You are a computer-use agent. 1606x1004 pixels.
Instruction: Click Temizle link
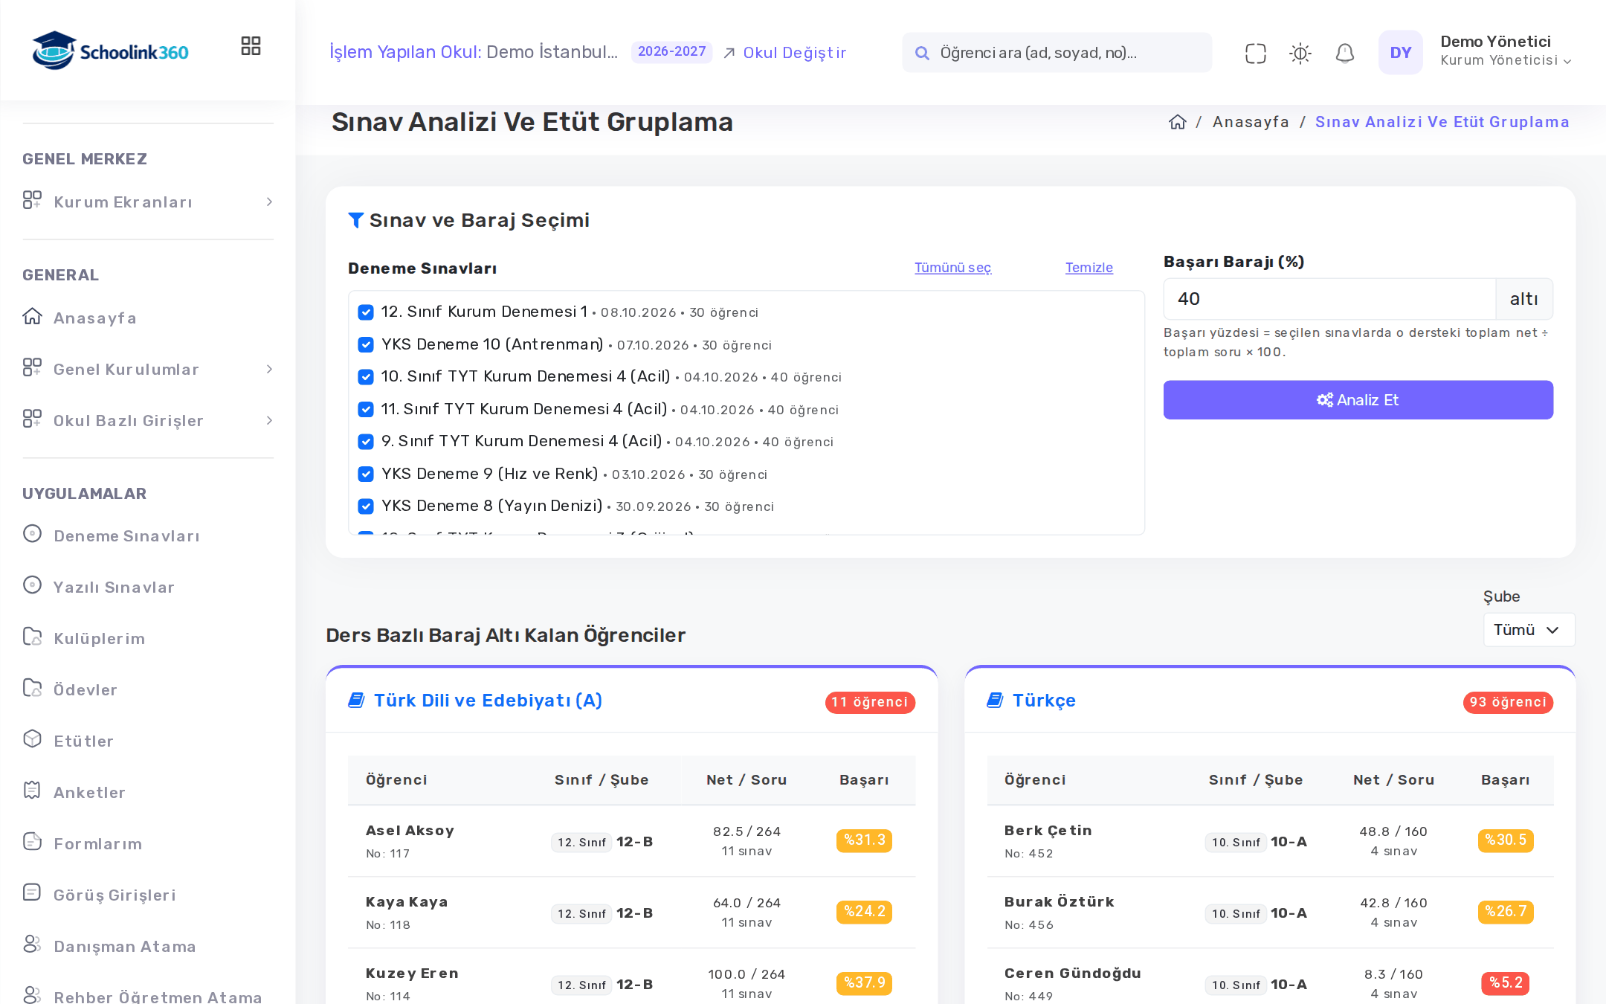pos(1089,268)
